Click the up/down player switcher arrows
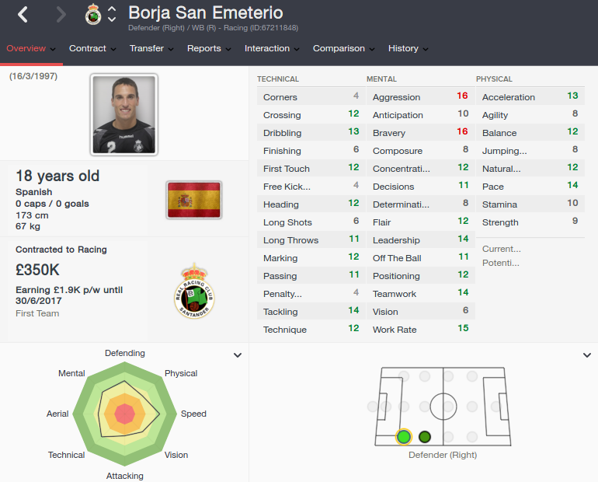Screen dimensions: 598x482 pos(112,14)
